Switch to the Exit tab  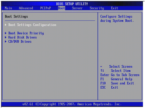(114, 8)
